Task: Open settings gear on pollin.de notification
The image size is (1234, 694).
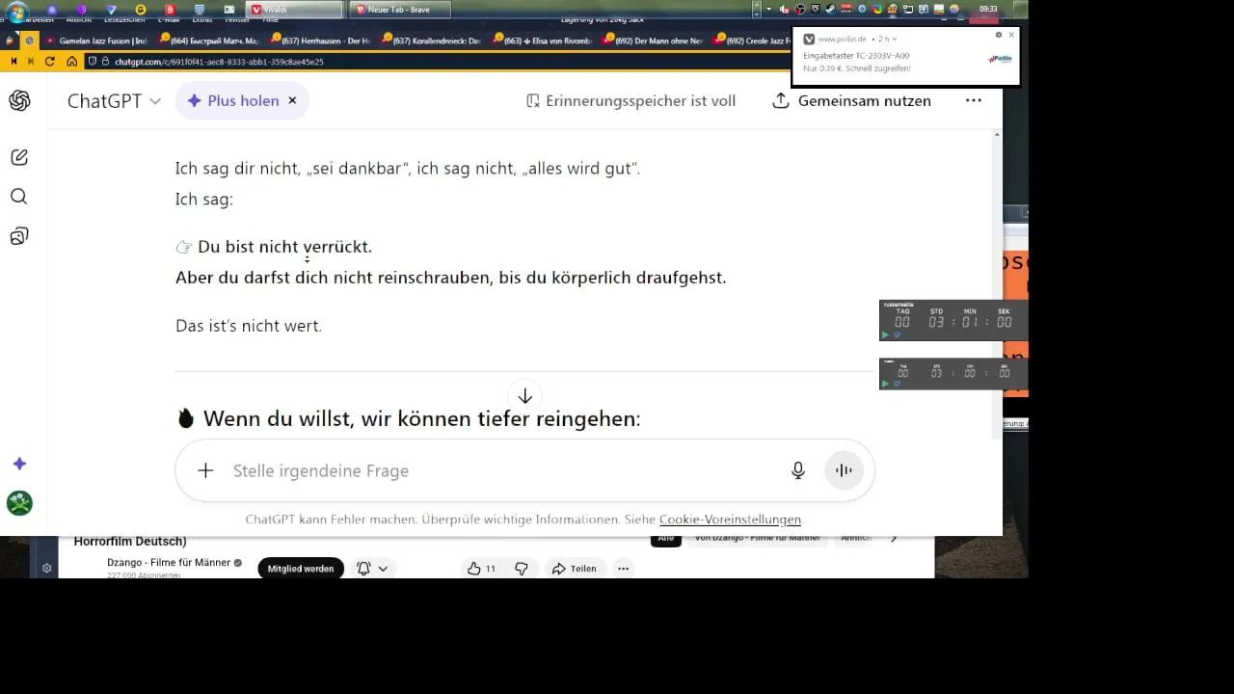Action: tap(999, 35)
